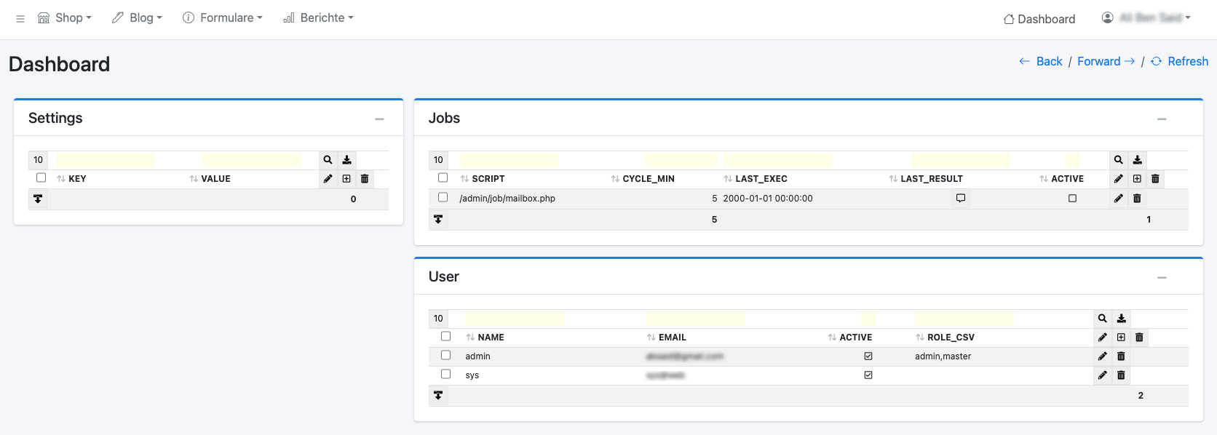The height and width of the screenshot is (435, 1217).
Task: Tick the admin user row checkbox
Action: [x=445, y=355]
